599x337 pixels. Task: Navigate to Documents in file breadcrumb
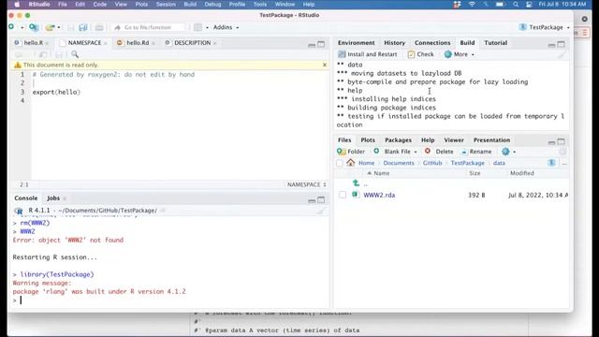pyautogui.click(x=399, y=163)
